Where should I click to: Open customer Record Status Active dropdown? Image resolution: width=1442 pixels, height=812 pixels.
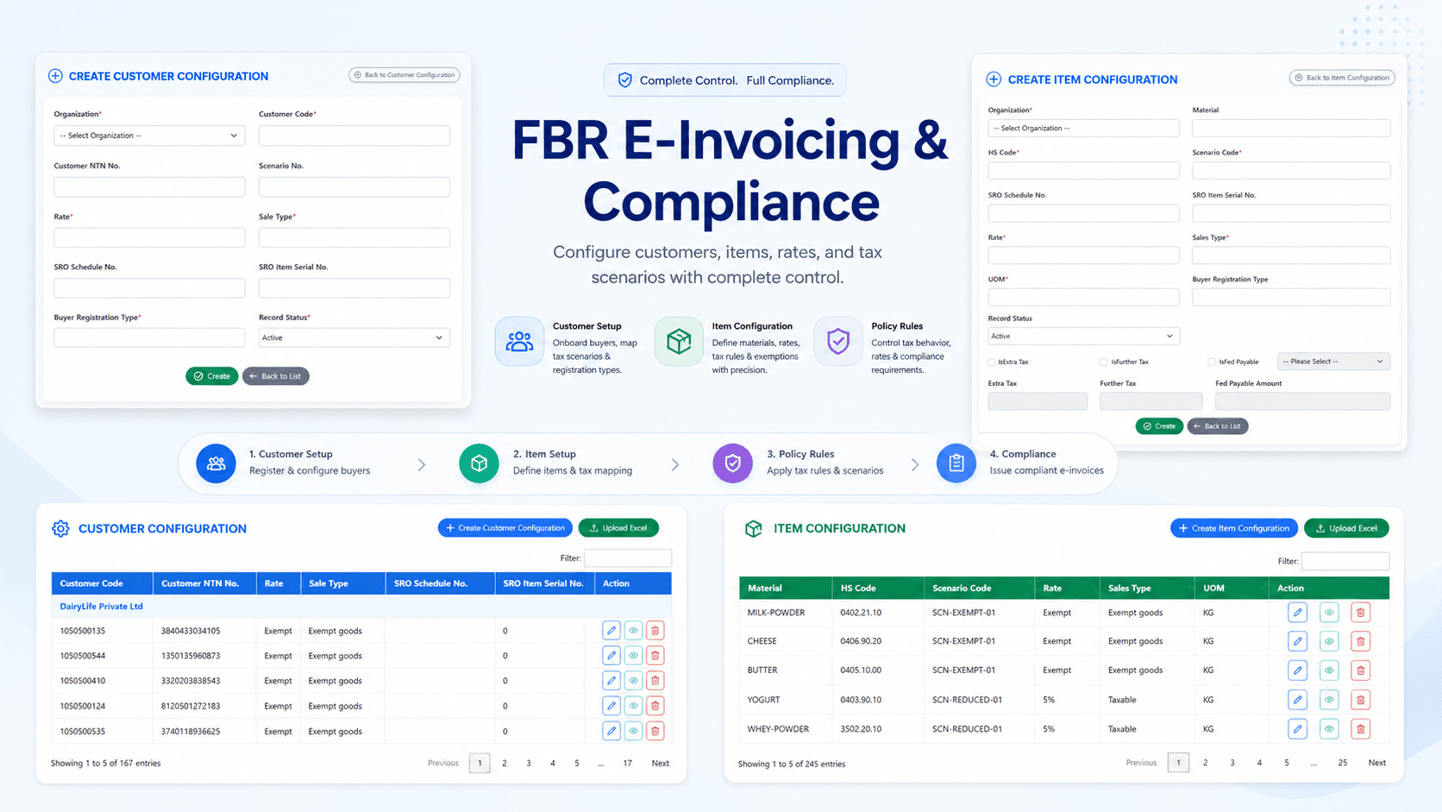pos(354,337)
